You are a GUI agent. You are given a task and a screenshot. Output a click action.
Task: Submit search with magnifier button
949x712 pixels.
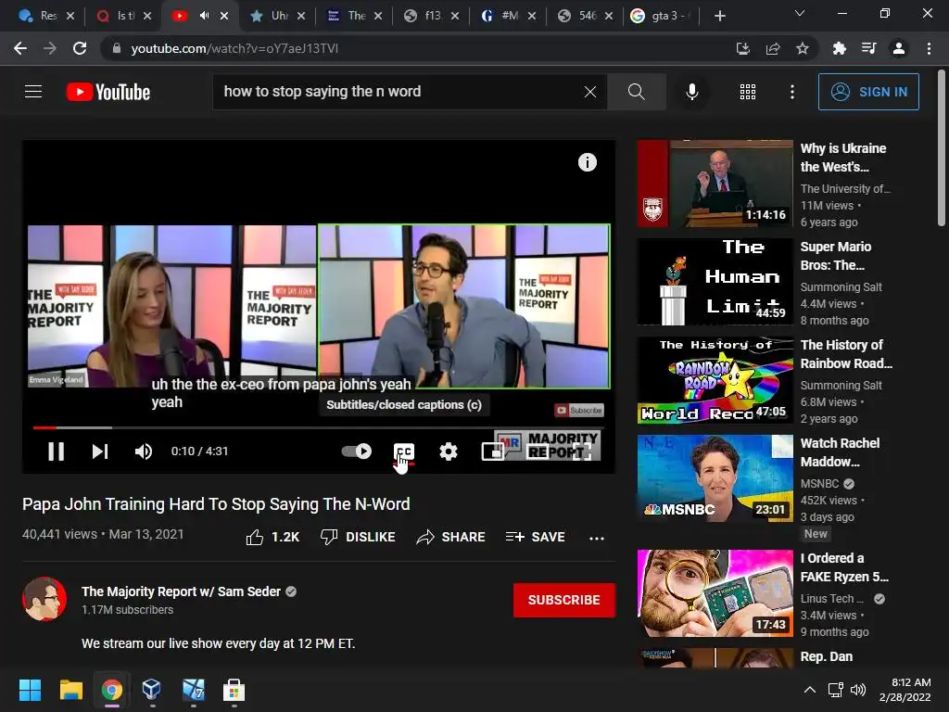[x=636, y=92]
